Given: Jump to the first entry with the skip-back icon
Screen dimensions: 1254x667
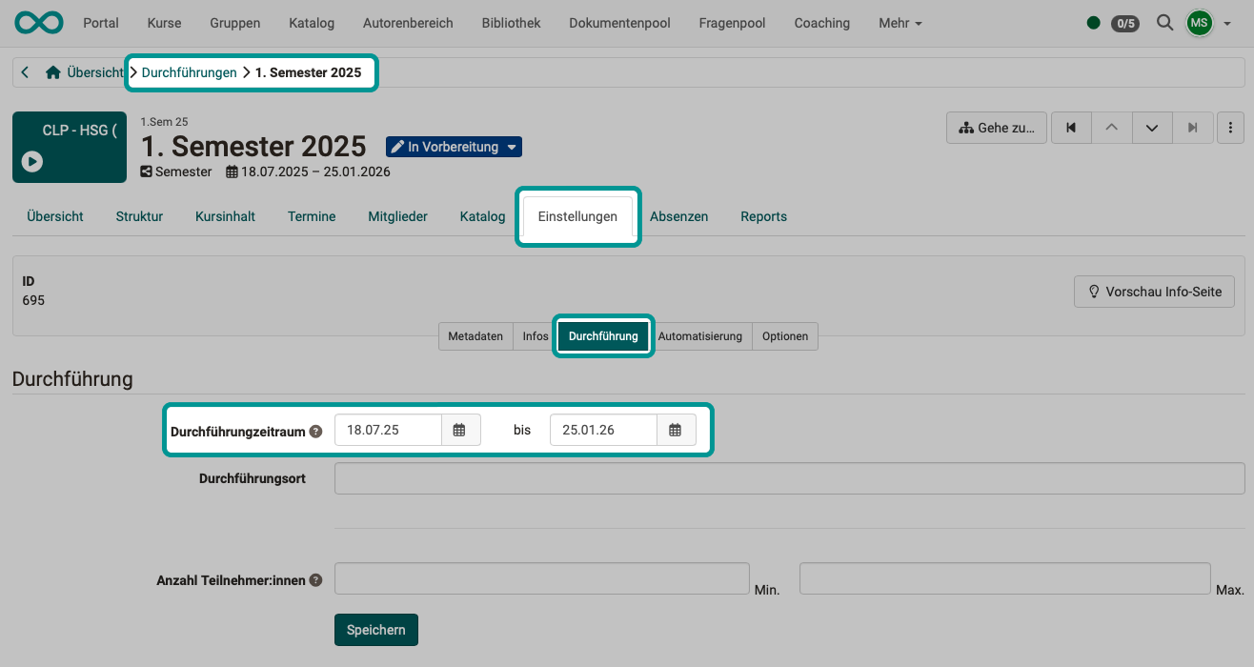Looking at the screenshot, I should (x=1070, y=127).
